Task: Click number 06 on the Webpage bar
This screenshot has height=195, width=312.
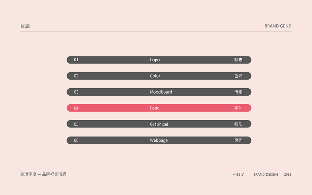Action: click(76, 140)
